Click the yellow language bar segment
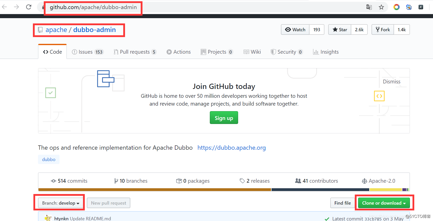The image size is (433, 221). [x=385, y=190]
